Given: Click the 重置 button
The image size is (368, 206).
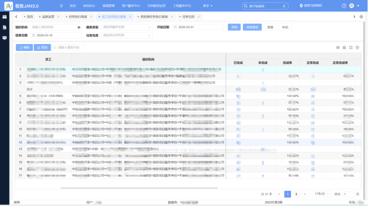Looking at the screenshot, I should tap(270, 27).
